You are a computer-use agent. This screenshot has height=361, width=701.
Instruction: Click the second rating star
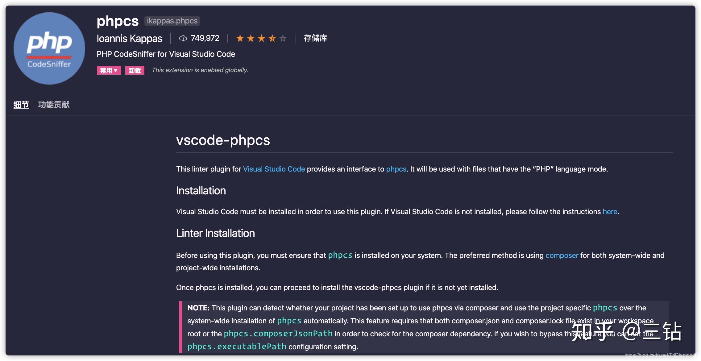click(251, 38)
